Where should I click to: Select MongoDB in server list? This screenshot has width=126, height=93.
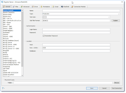click(12, 51)
